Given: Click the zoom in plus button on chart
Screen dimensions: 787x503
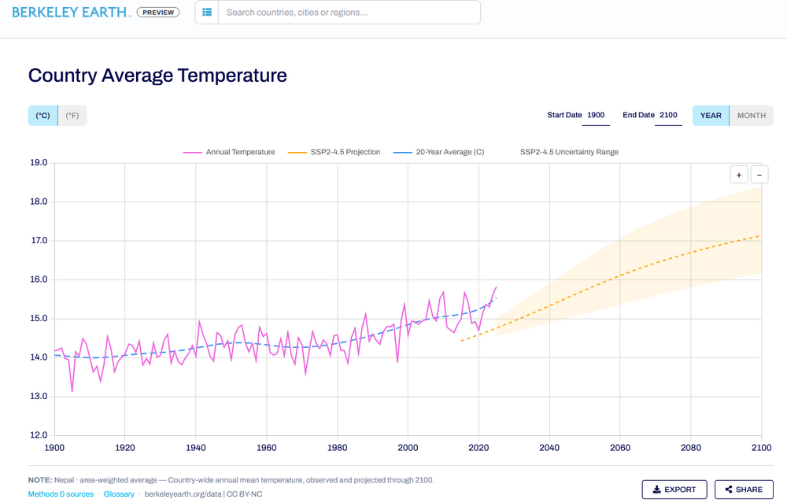Looking at the screenshot, I should click(739, 175).
